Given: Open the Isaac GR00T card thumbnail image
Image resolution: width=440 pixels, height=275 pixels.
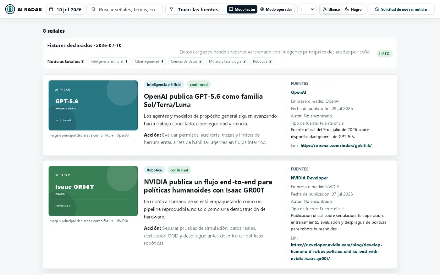Looking at the screenshot, I should click(x=93, y=191).
